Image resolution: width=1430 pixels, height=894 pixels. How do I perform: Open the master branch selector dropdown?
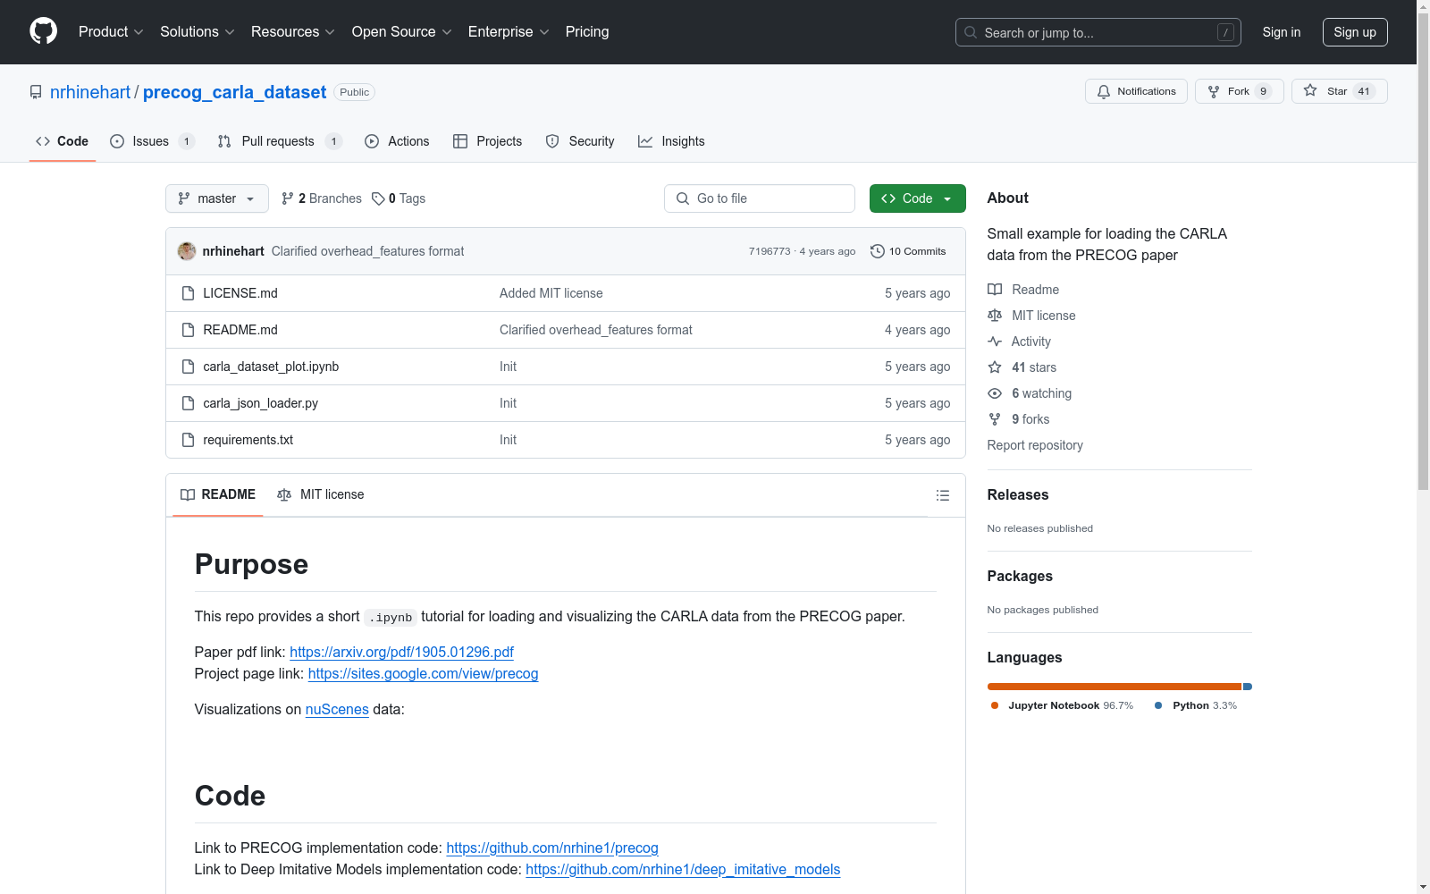pyautogui.click(x=217, y=198)
